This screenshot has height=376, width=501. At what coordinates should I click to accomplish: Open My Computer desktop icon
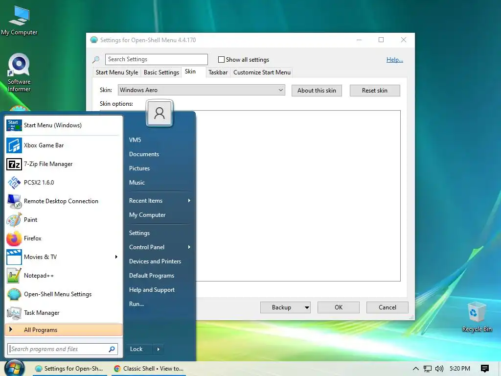(19, 21)
